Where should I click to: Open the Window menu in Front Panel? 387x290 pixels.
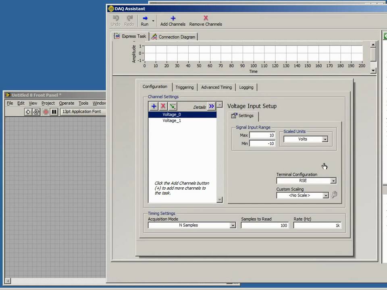99,103
